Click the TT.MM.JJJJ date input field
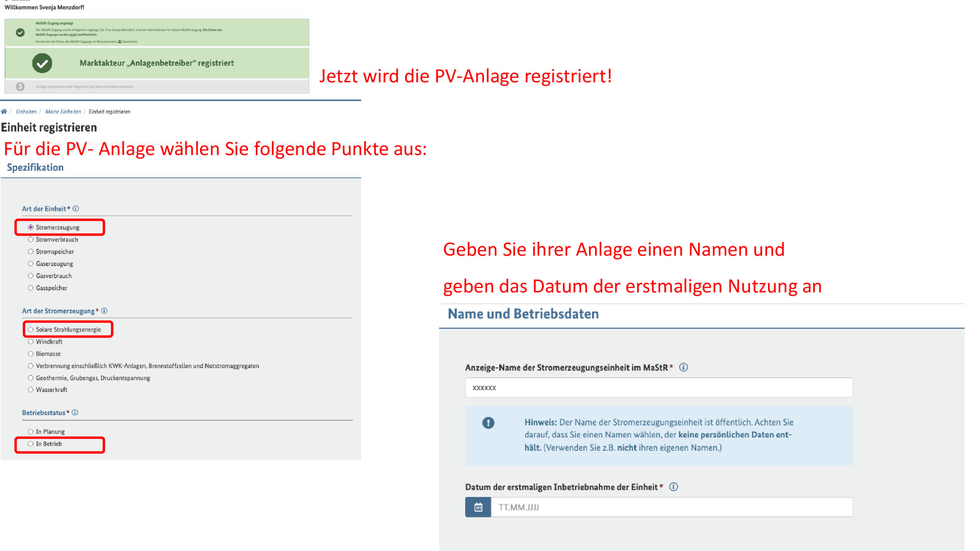This screenshot has width=980, height=551. (671, 507)
